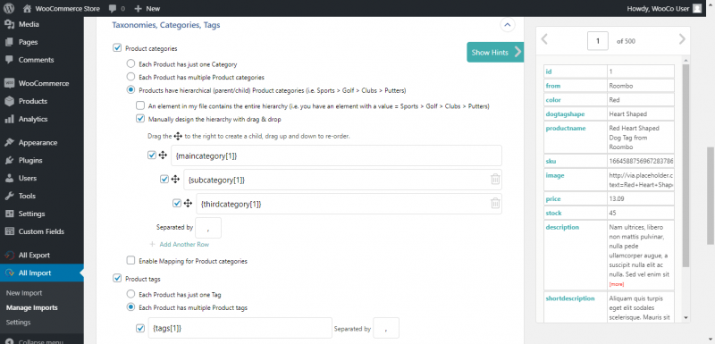The height and width of the screenshot is (344, 715).
Task: Click the All Export sidebar icon
Action: 9,256
